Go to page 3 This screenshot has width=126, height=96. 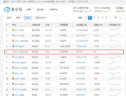[x=98, y=18]
